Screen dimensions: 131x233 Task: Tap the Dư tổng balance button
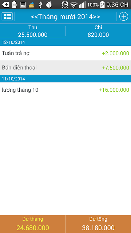[x=98, y=224]
